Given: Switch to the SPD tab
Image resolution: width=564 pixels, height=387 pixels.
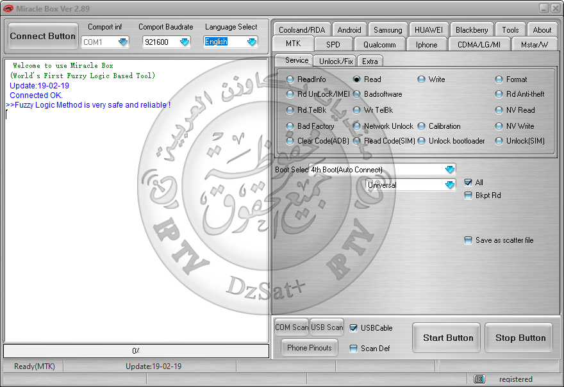Looking at the screenshot, I should [333, 45].
